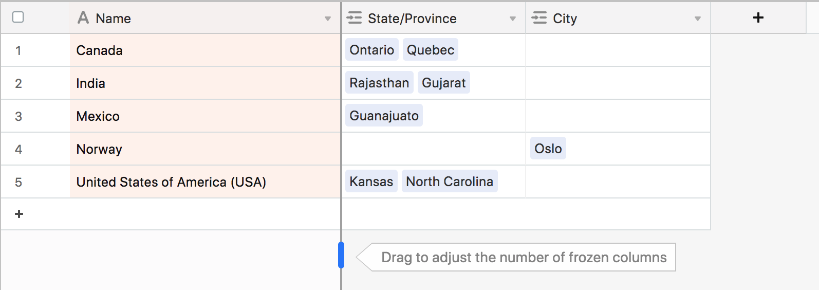Select the Ontario linked record chip
This screenshot has width=819, height=290.
(372, 50)
